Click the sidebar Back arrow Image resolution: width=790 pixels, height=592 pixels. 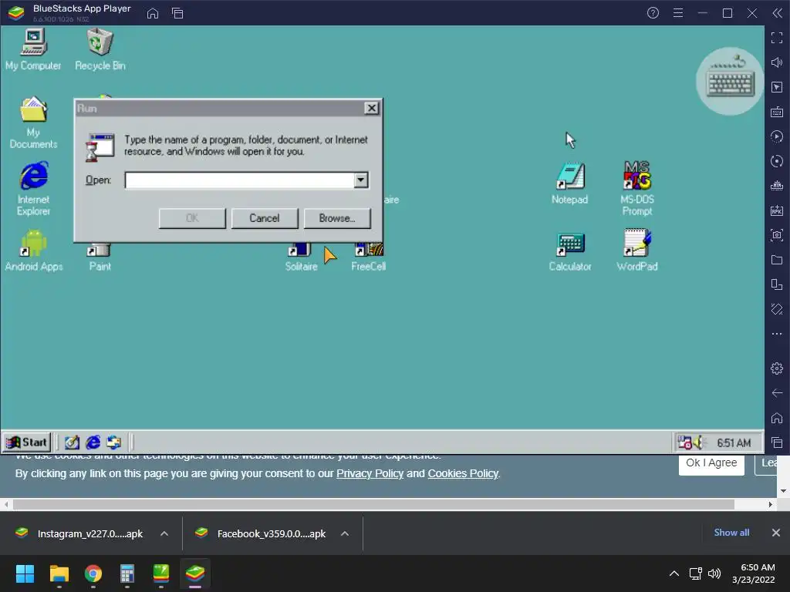coord(777,393)
